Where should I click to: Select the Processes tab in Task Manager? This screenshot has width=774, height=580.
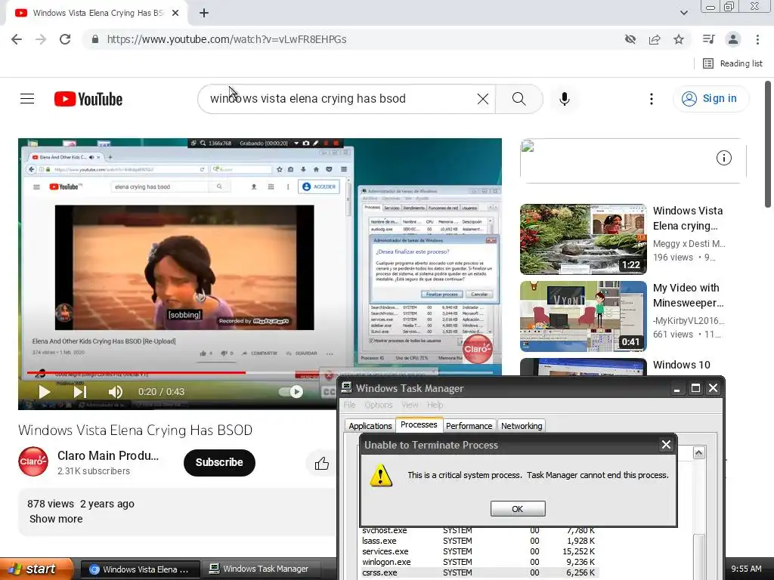[x=419, y=424]
